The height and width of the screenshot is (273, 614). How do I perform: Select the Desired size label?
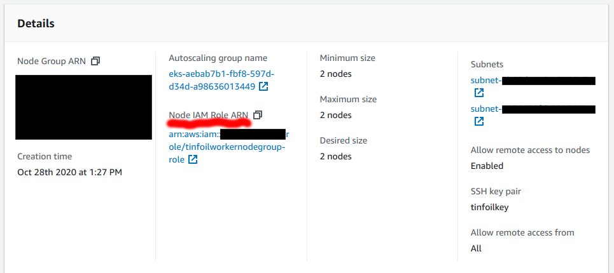point(344,140)
